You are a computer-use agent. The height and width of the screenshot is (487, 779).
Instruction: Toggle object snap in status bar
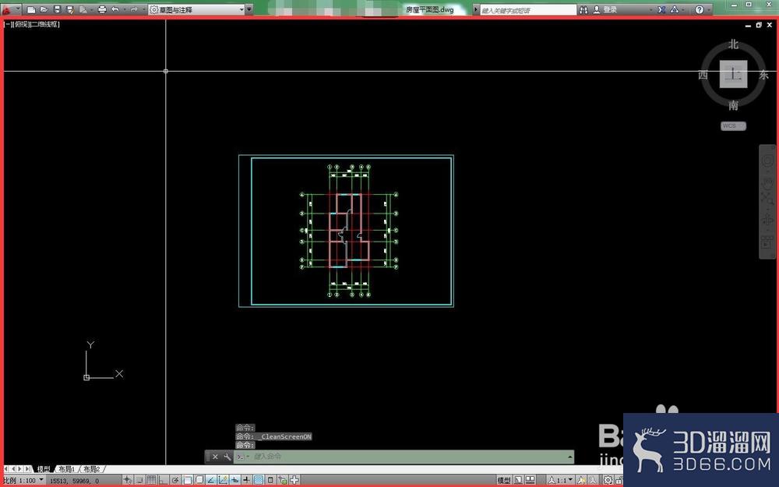[187, 480]
